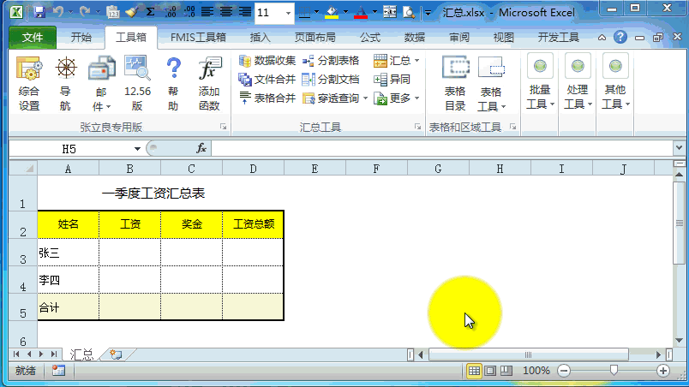Switch to Page Layout view in status bar
This screenshot has width=689, height=387.
click(490, 371)
